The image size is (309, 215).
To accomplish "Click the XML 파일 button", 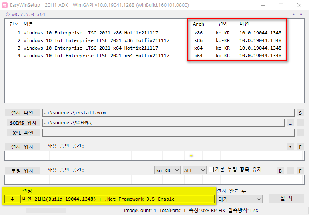I will click(23, 133).
